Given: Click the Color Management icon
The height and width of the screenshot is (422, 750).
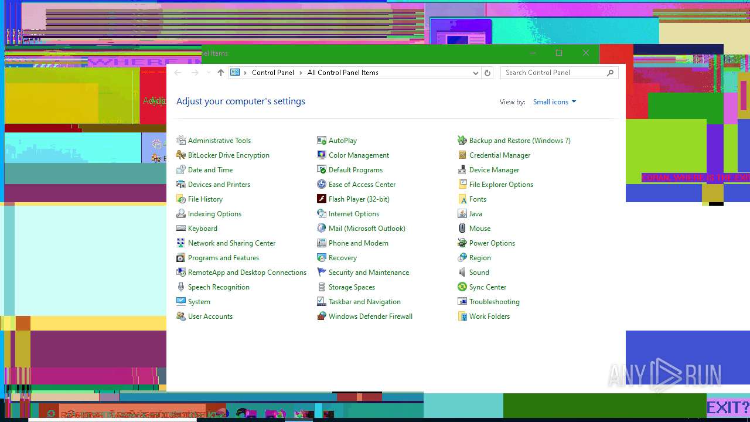Looking at the screenshot, I should pos(322,155).
